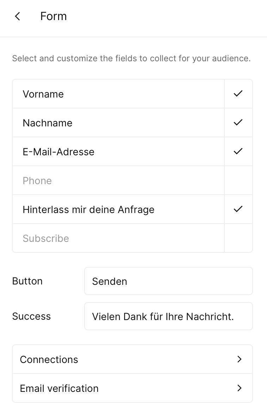Open Email verification chevron arrow
Image resolution: width=267 pixels, height=407 pixels.
240,388
